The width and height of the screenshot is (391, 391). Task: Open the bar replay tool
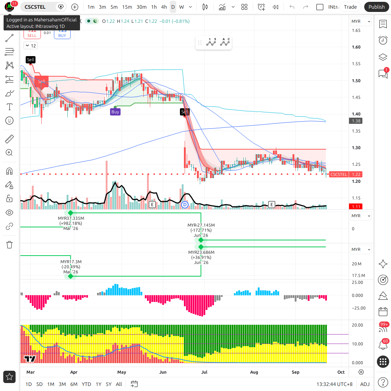[x=275, y=7]
